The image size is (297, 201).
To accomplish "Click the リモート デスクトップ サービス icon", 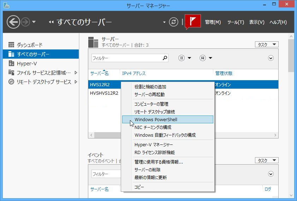I will pos(11,82).
